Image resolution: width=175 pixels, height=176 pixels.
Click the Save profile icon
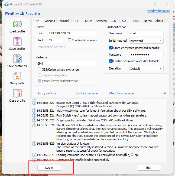pos(17,41)
